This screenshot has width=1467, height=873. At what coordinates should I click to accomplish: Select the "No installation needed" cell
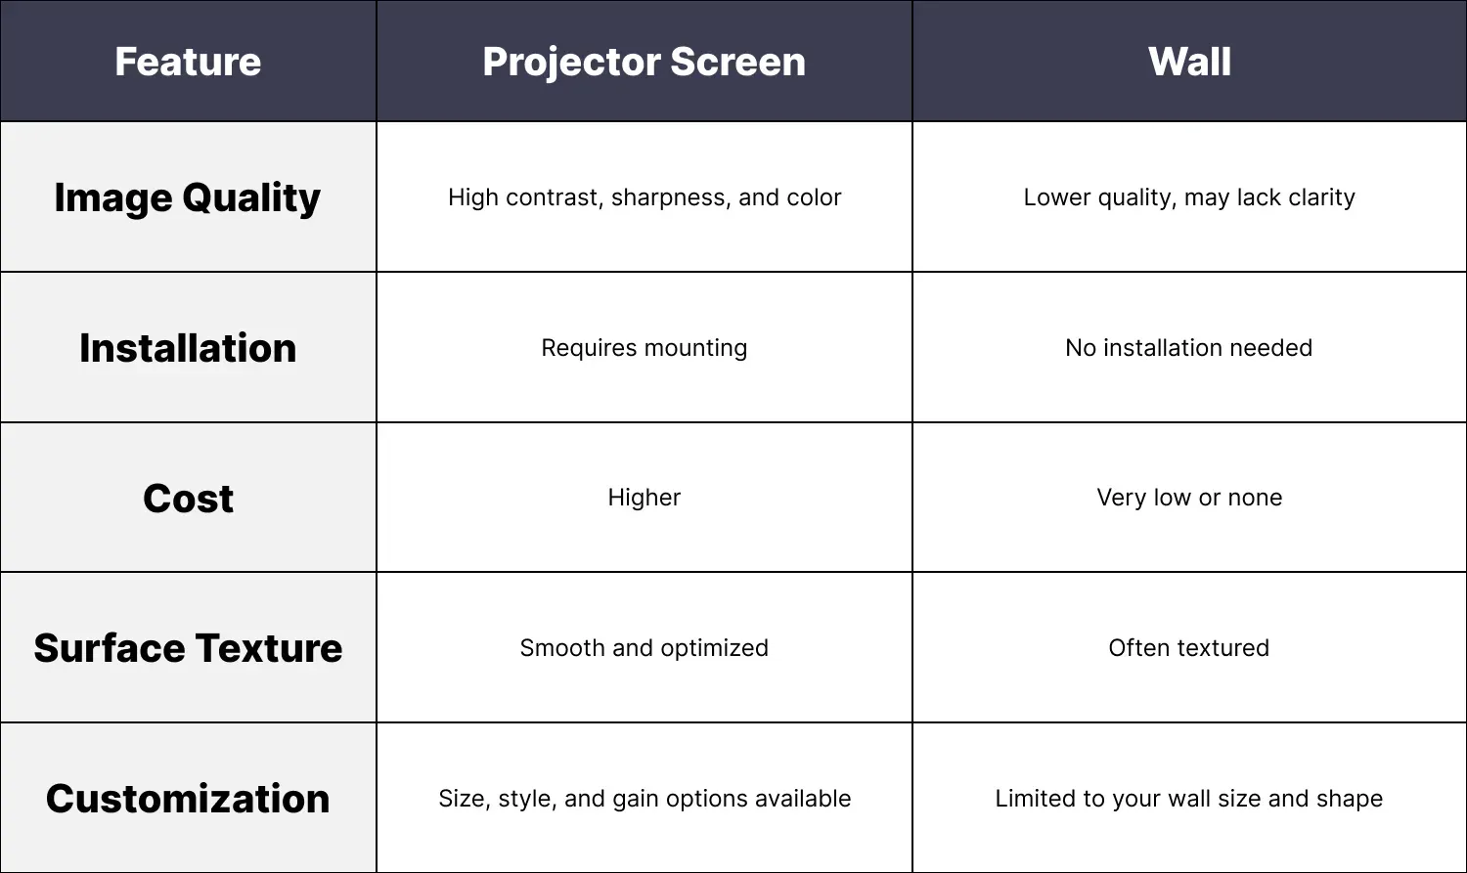coord(1189,348)
